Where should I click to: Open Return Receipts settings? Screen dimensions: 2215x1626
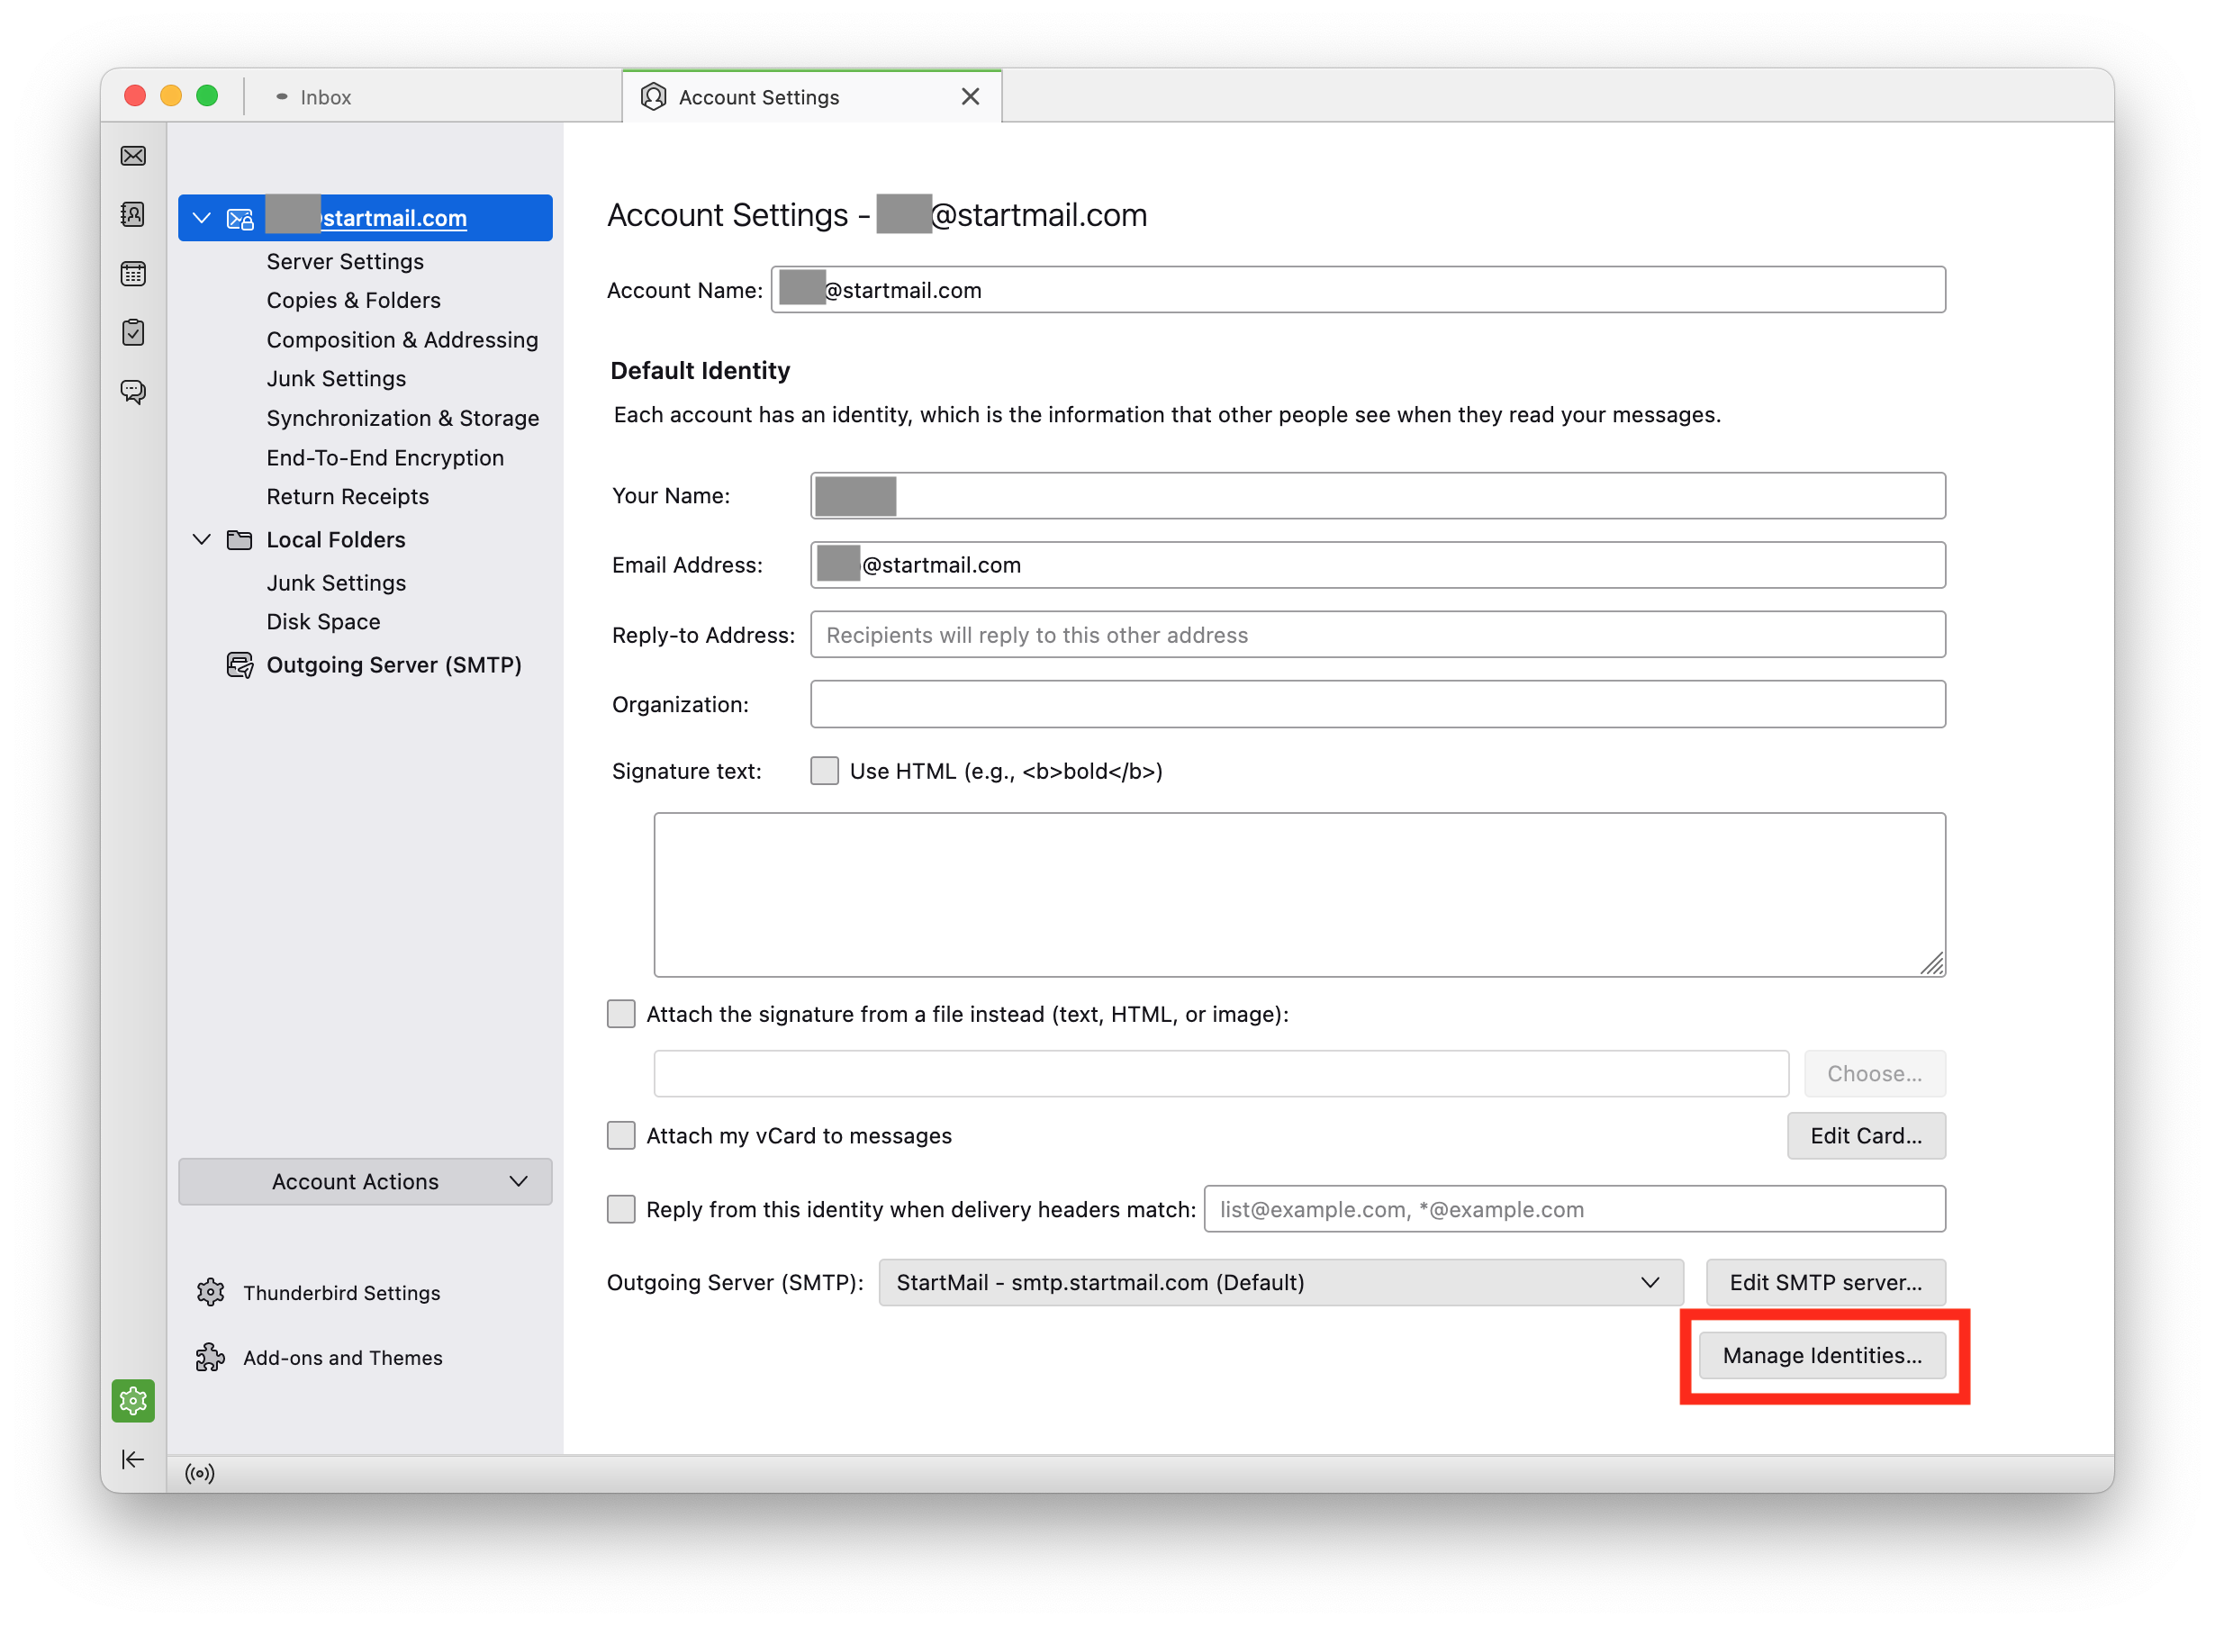pos(348,497)
